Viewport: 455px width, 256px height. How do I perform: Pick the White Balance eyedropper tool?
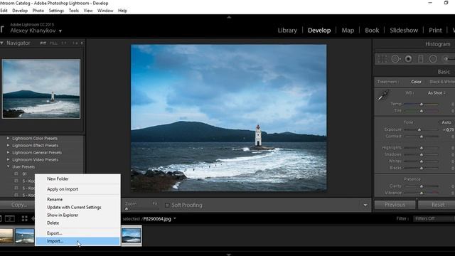click(x=383, y=95)
